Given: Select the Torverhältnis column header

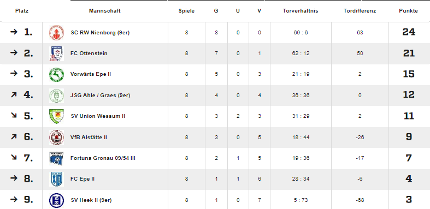Looking at the screenshot, I should click(301, 11).
